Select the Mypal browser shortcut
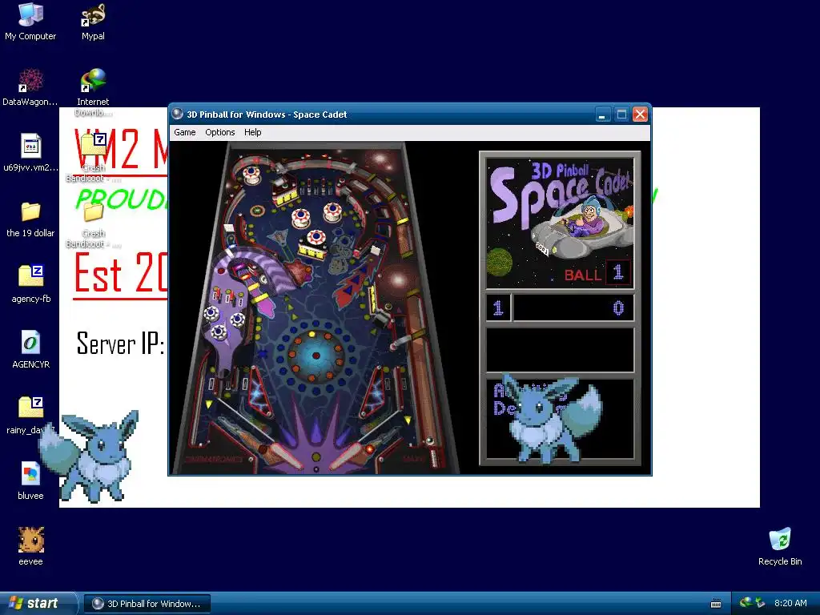Screen dimensions: 820x615 click(x=93, y=22)
